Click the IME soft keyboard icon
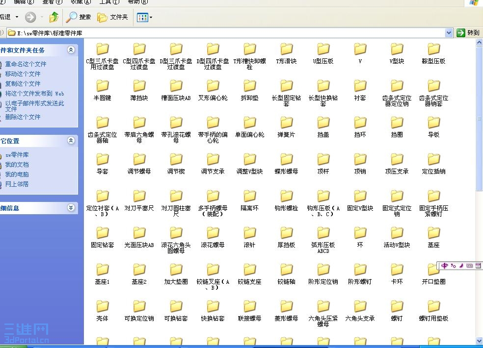This screenshot has width=483, height=348. [x=469, y=266]
